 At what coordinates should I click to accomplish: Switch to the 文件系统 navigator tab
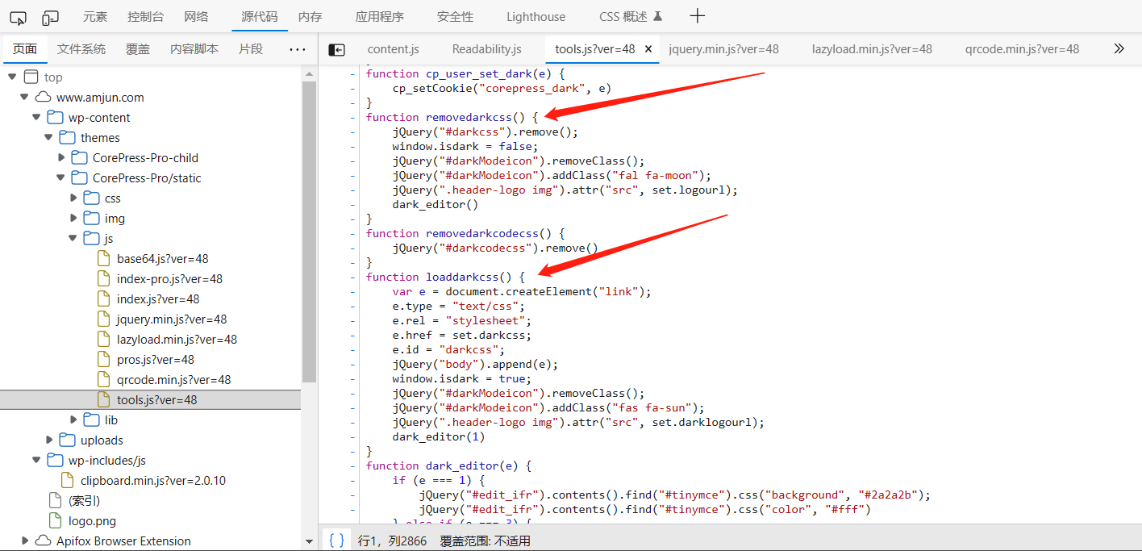81,49
